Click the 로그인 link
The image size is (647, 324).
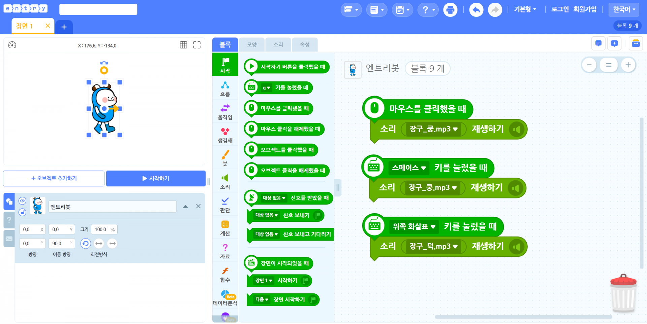pos(560,9)
